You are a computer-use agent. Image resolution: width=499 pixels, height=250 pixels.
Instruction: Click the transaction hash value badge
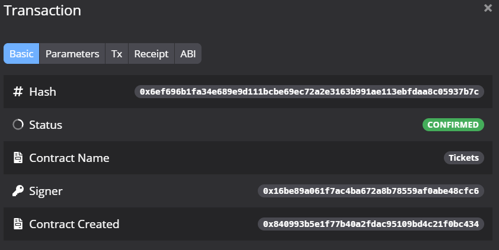tap(309, 92)
